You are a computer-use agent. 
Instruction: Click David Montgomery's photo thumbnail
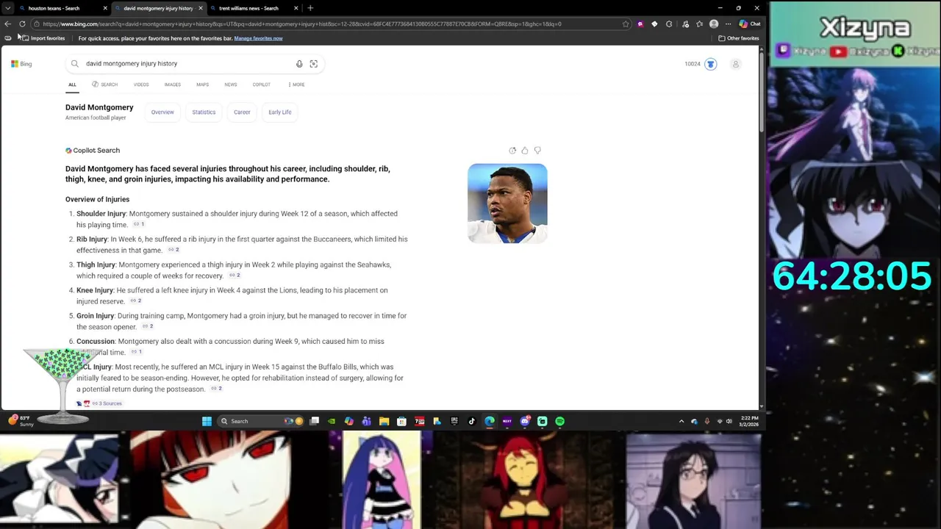(507, 204)
